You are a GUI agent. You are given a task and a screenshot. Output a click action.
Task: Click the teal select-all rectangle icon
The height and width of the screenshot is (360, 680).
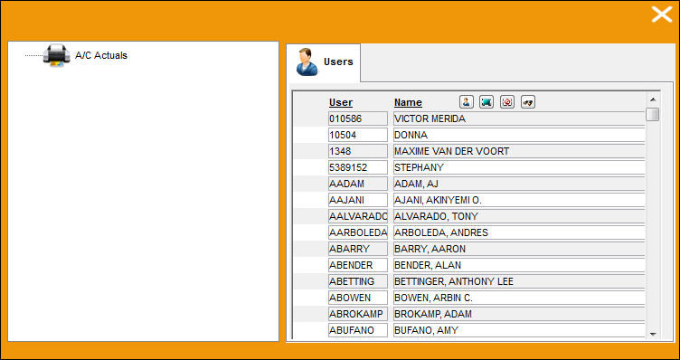click(x=486, y=102)
